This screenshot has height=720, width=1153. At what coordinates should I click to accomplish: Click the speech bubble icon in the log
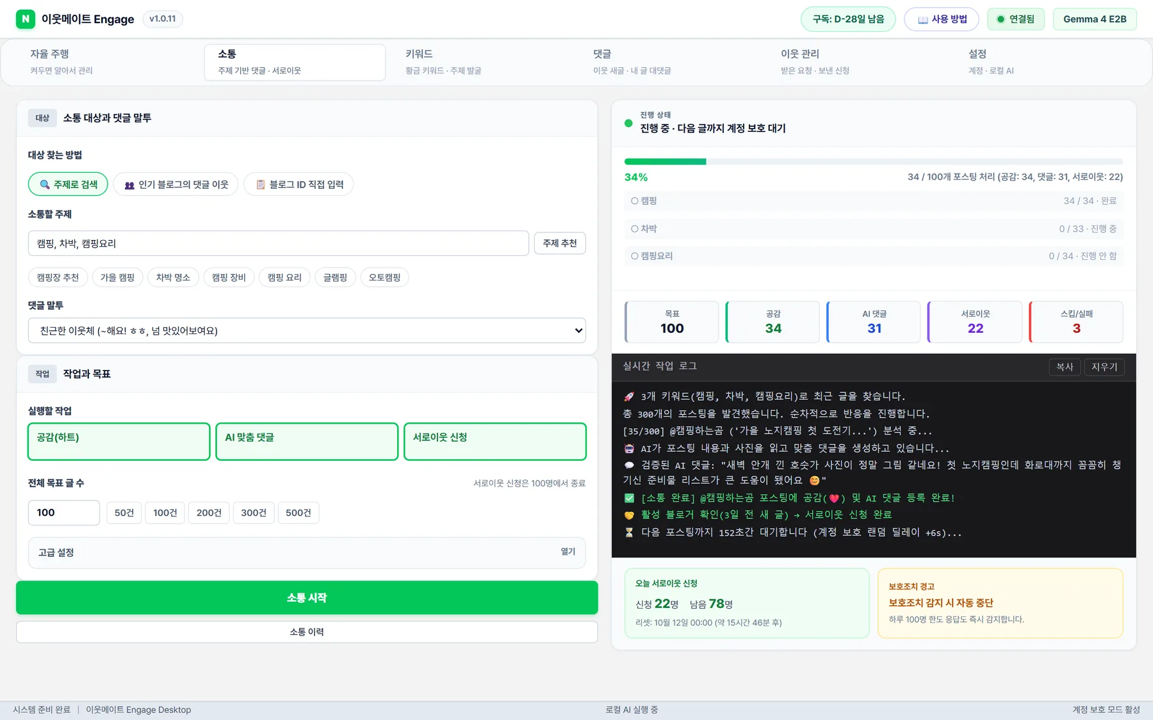(x=629, y=465)
